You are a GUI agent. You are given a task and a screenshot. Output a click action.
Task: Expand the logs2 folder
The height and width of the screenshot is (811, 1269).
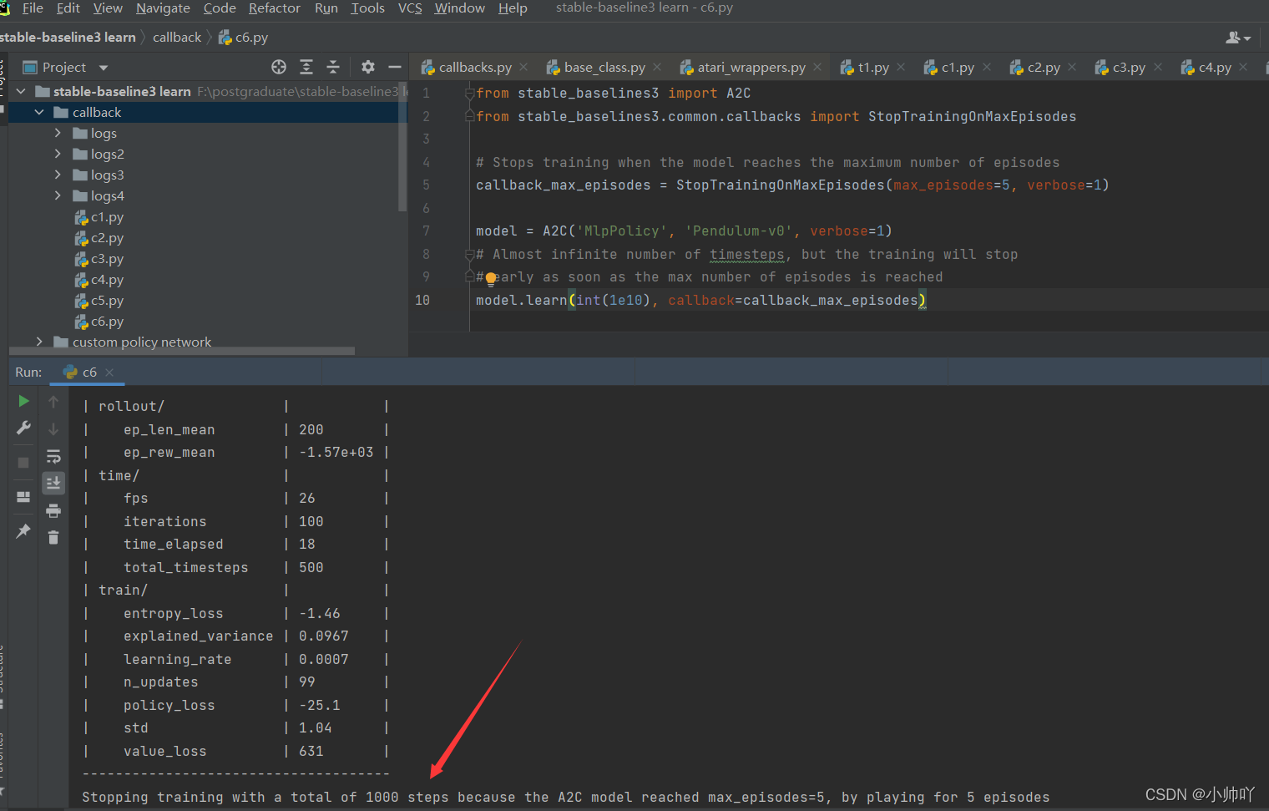[x=57, y=154]
